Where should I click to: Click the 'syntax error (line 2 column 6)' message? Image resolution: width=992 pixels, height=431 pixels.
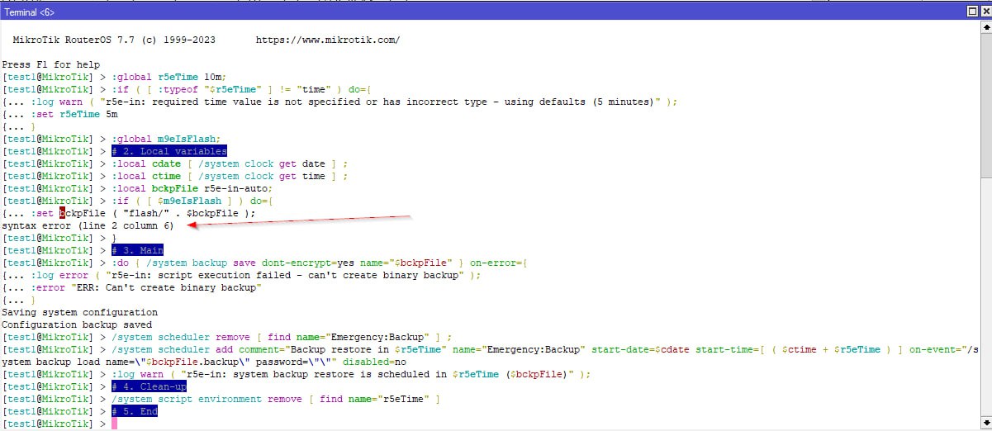click(x=88, y=225)
